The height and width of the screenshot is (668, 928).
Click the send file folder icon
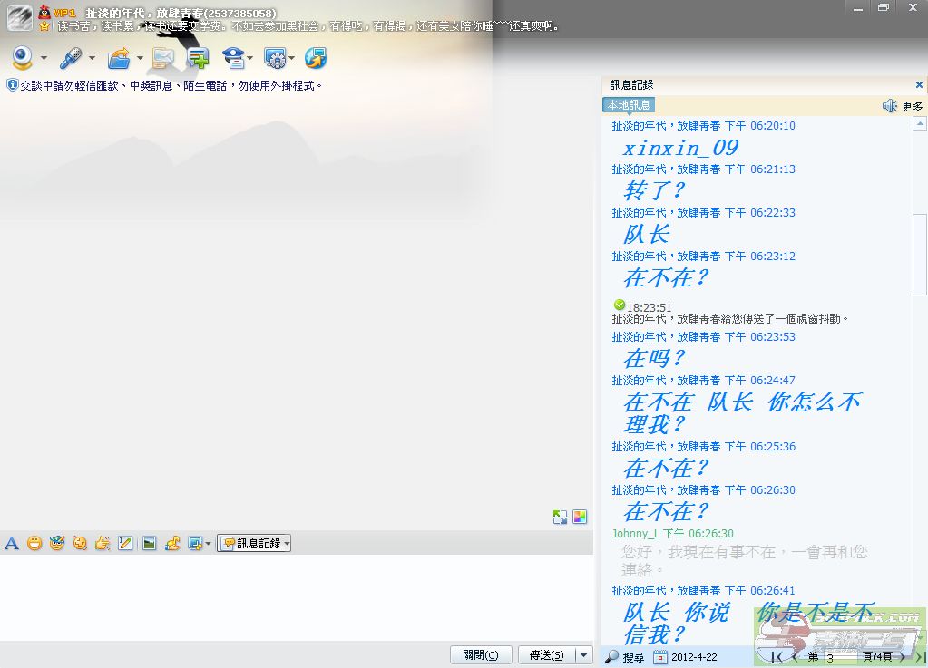click(x=118, y=59)
